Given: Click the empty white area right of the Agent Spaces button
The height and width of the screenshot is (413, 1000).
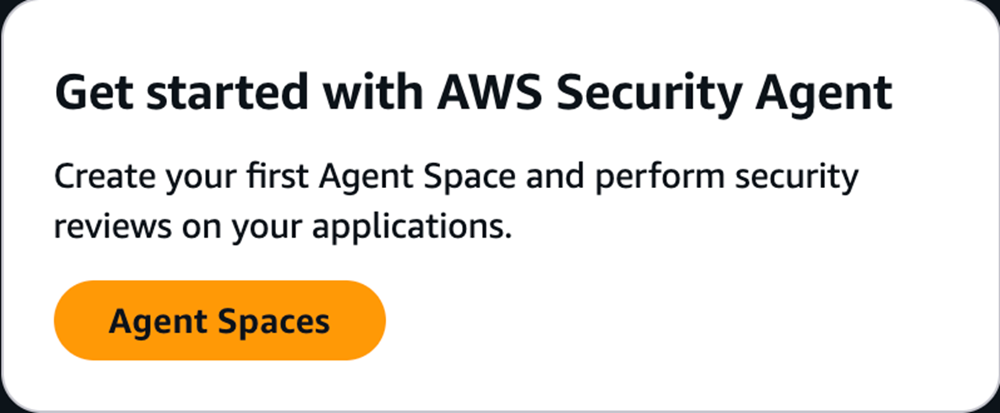Looking at the screenshot, I should click(672, 320).
